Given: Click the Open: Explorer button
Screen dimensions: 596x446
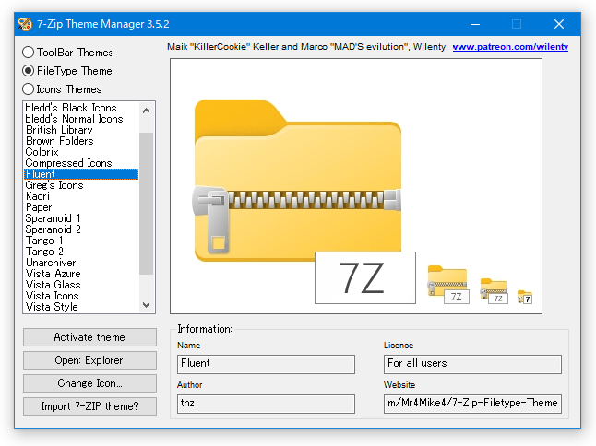Looking at the screenshot, I should pos(89,360).
